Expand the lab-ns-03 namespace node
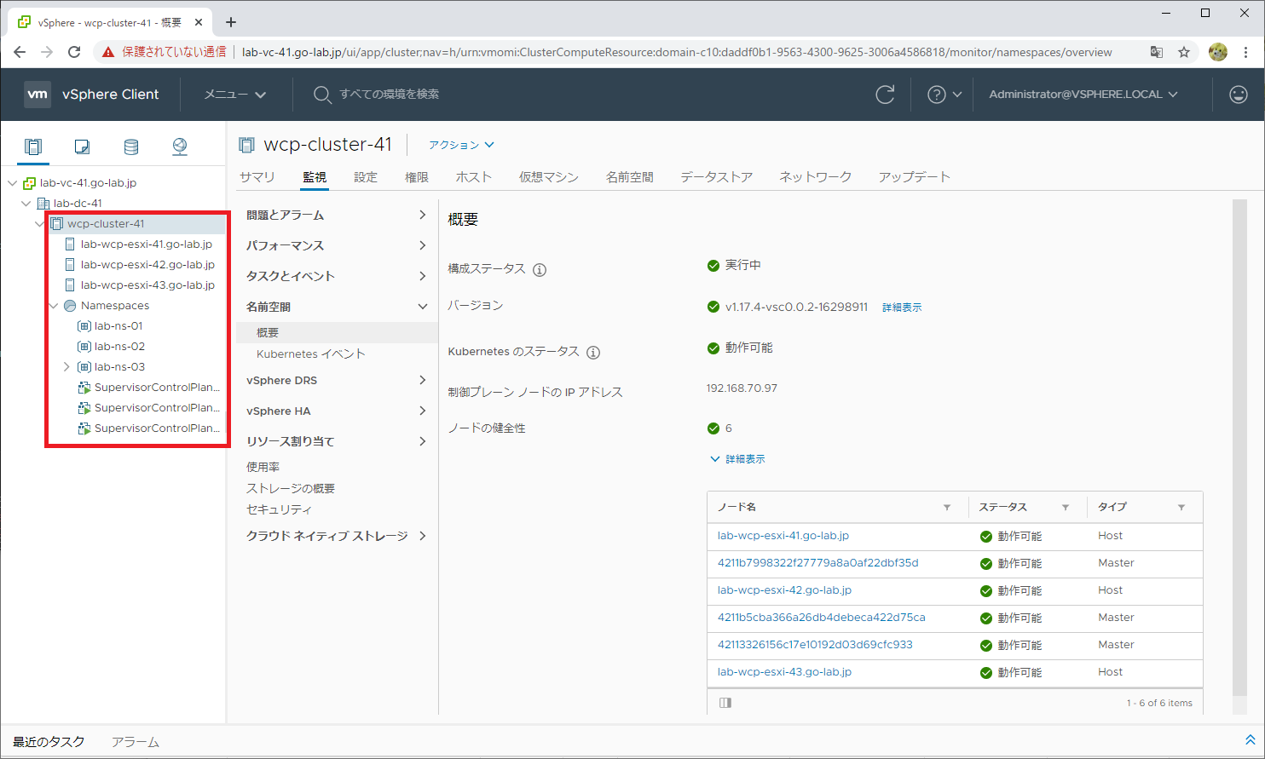This screenshot has height=759, width=1265. [66, 367]
